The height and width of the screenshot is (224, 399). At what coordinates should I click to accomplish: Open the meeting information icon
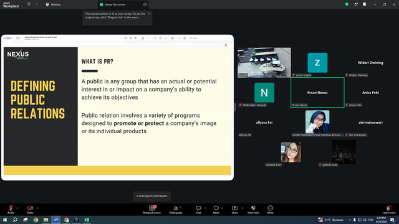pyautogui.click(x=29, y=4)
